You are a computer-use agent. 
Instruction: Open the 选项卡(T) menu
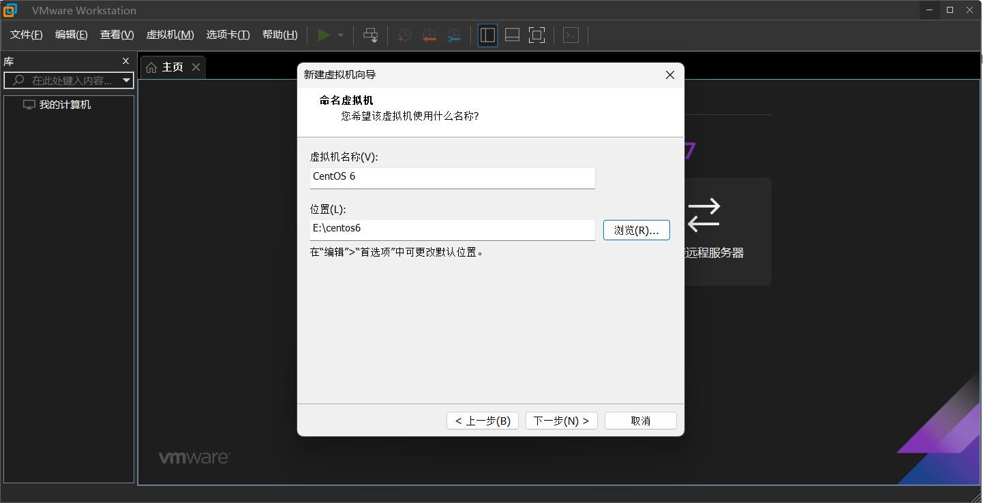pos(228,35)
